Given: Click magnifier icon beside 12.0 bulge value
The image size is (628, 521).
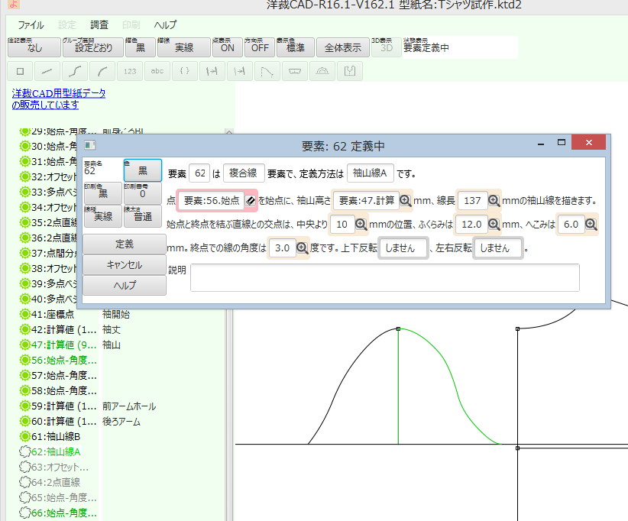Looking at the screenshot, I should click(x=494, y=225).
